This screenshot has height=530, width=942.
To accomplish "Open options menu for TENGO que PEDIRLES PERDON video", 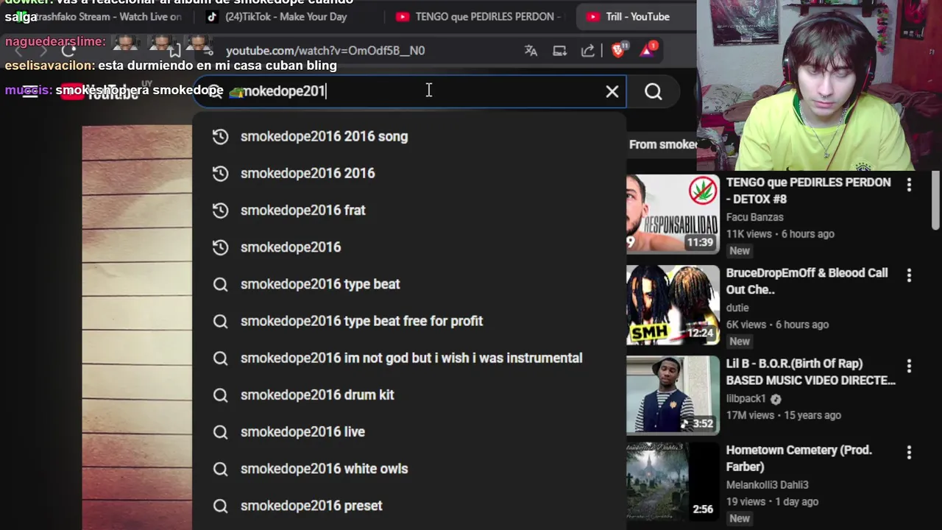I will pos(909,185).
